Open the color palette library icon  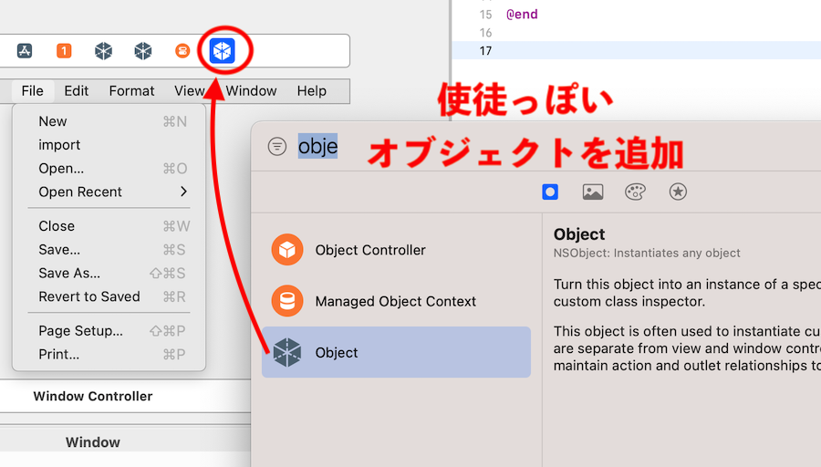click(635, 192)
